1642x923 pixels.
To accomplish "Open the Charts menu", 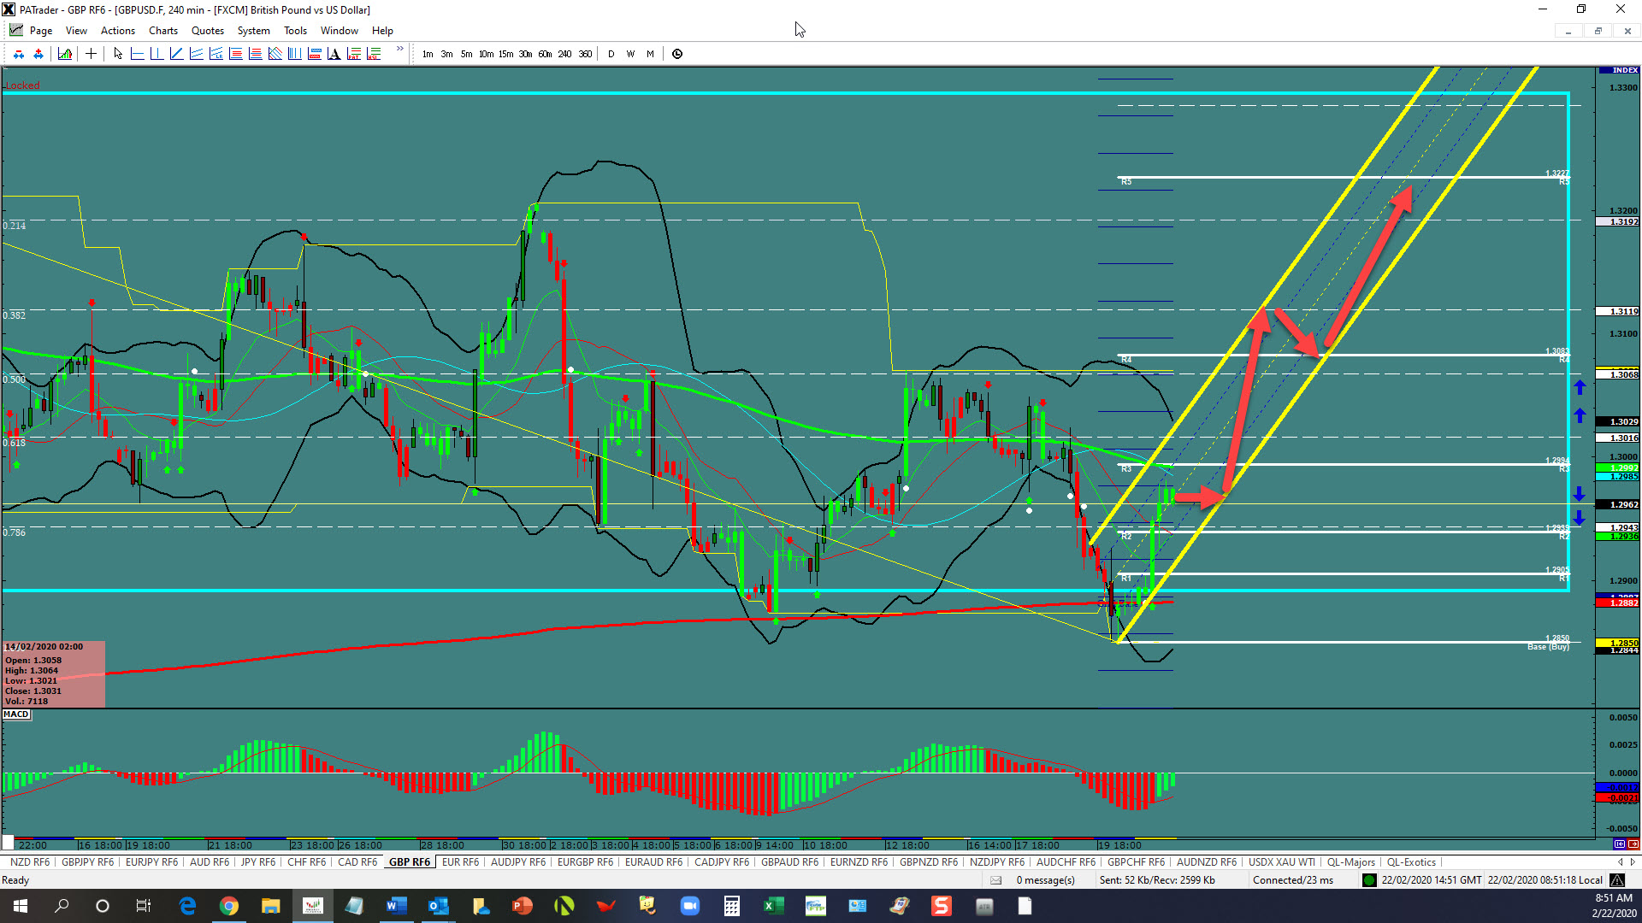I will click(163, 31).
